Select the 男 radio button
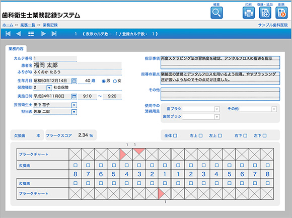The width and height of the screenshot is (292, 218). coord(104,81)
